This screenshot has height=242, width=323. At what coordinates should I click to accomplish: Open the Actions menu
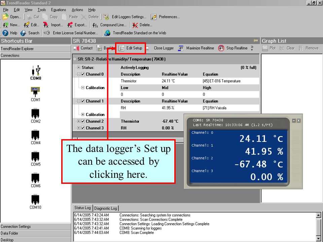(x=77, y=10)
